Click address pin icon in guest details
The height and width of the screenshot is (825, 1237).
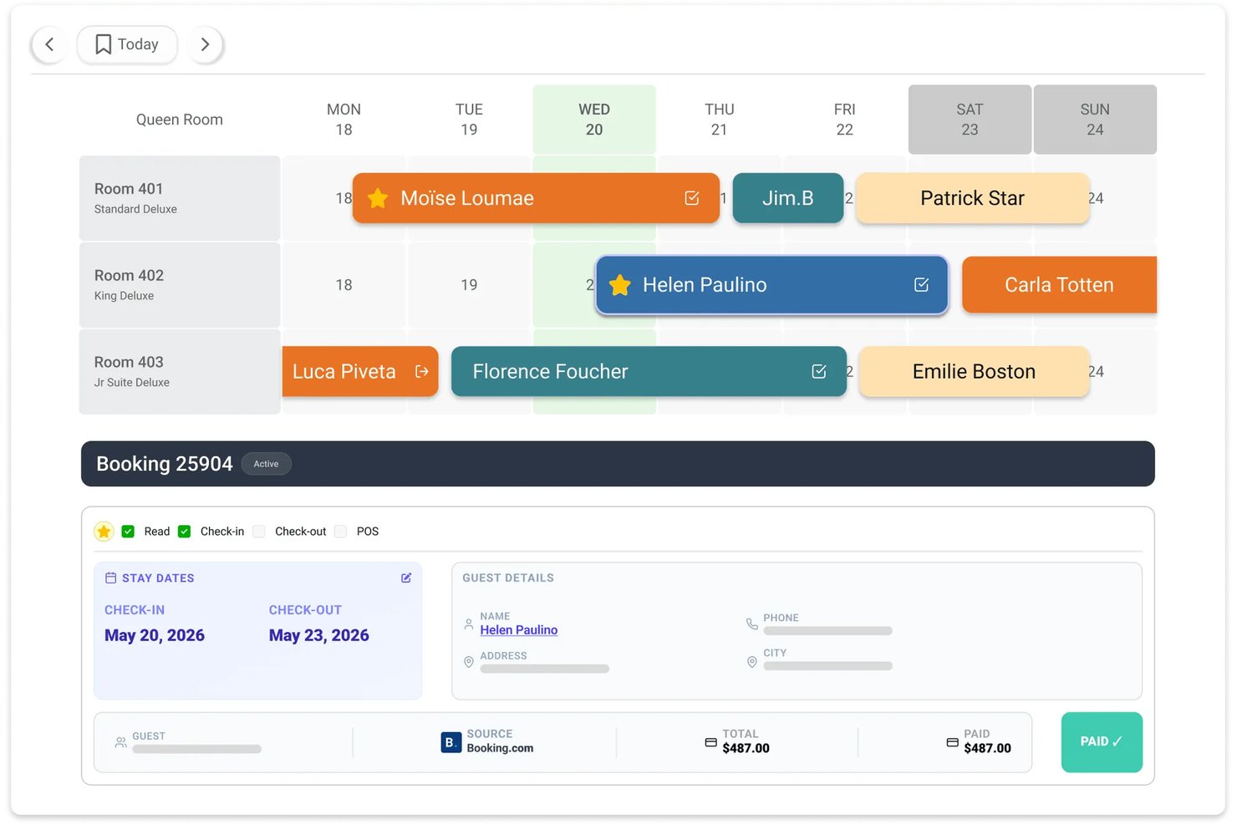pos(469,662)
